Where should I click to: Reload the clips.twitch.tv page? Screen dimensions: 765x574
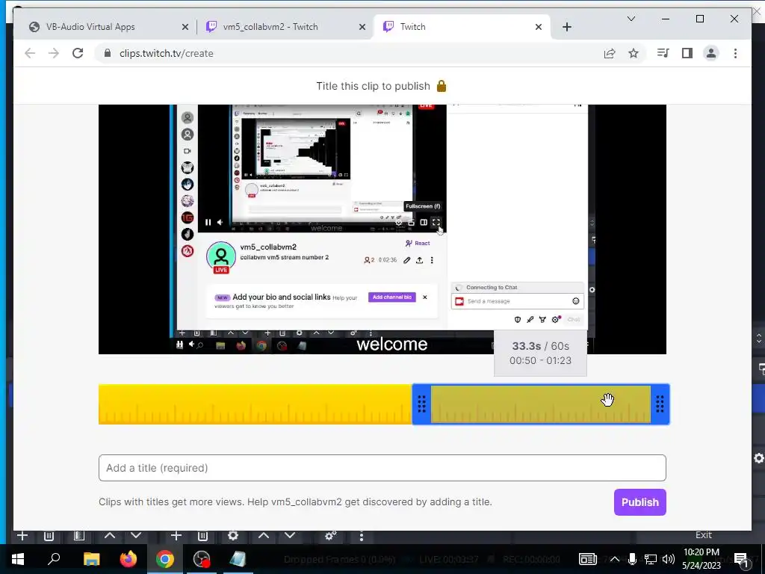point(78,53)
